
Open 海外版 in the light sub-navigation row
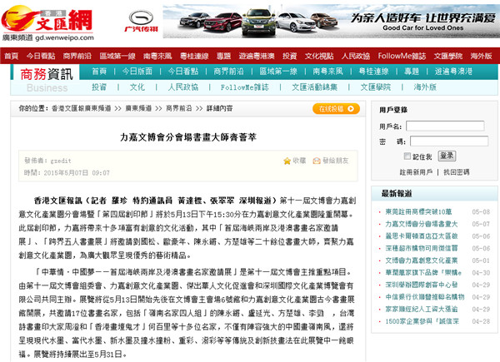click(425, 87)
